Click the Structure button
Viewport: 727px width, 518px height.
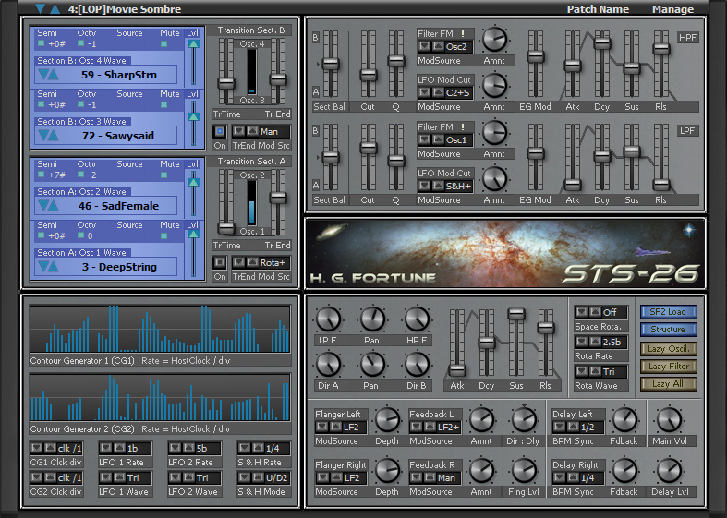(x=668, y=330)
